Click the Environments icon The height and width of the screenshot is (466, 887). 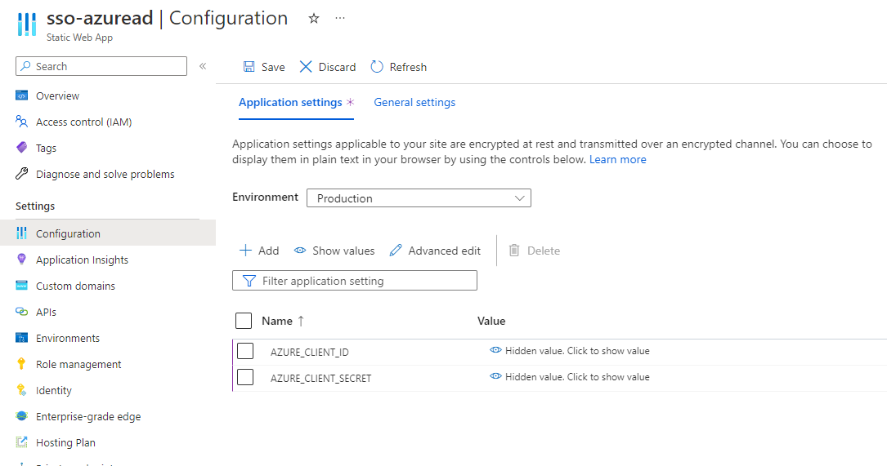(21, 338)
